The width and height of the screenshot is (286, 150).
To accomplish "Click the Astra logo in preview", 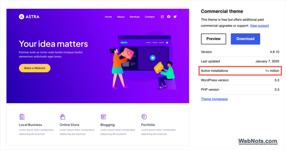I will click(x=29, y=17).
